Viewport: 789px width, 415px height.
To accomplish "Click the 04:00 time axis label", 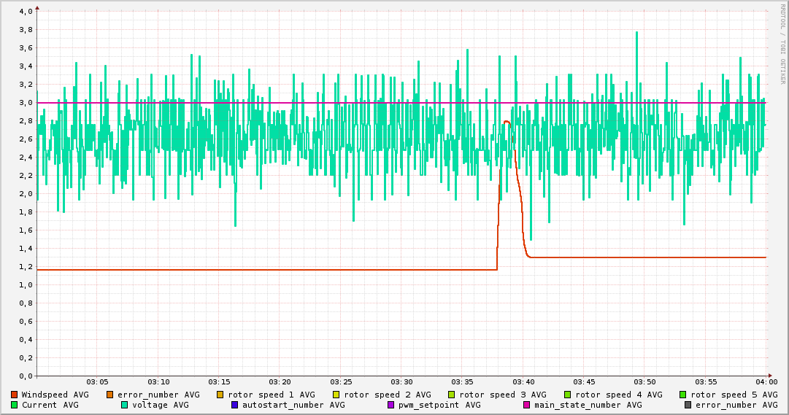I will click(x=766, y=382).
